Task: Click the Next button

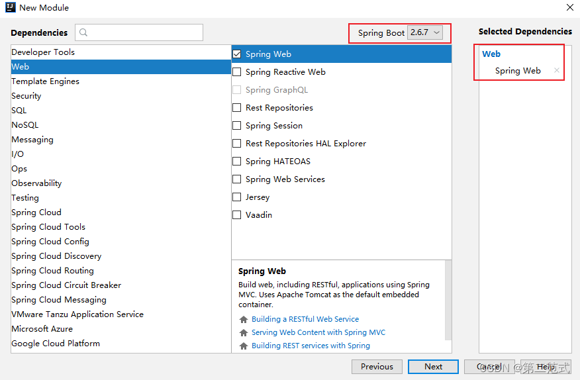Action: 433,367
